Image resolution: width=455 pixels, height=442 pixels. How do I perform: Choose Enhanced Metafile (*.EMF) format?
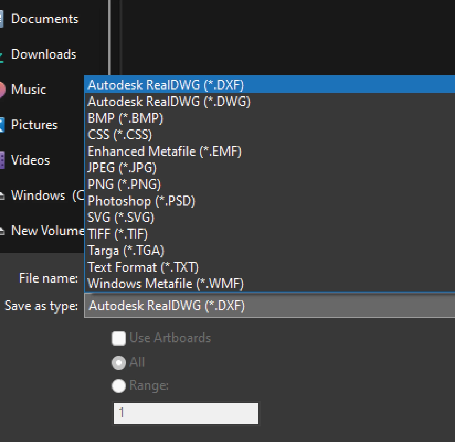[x=270, y=151]
